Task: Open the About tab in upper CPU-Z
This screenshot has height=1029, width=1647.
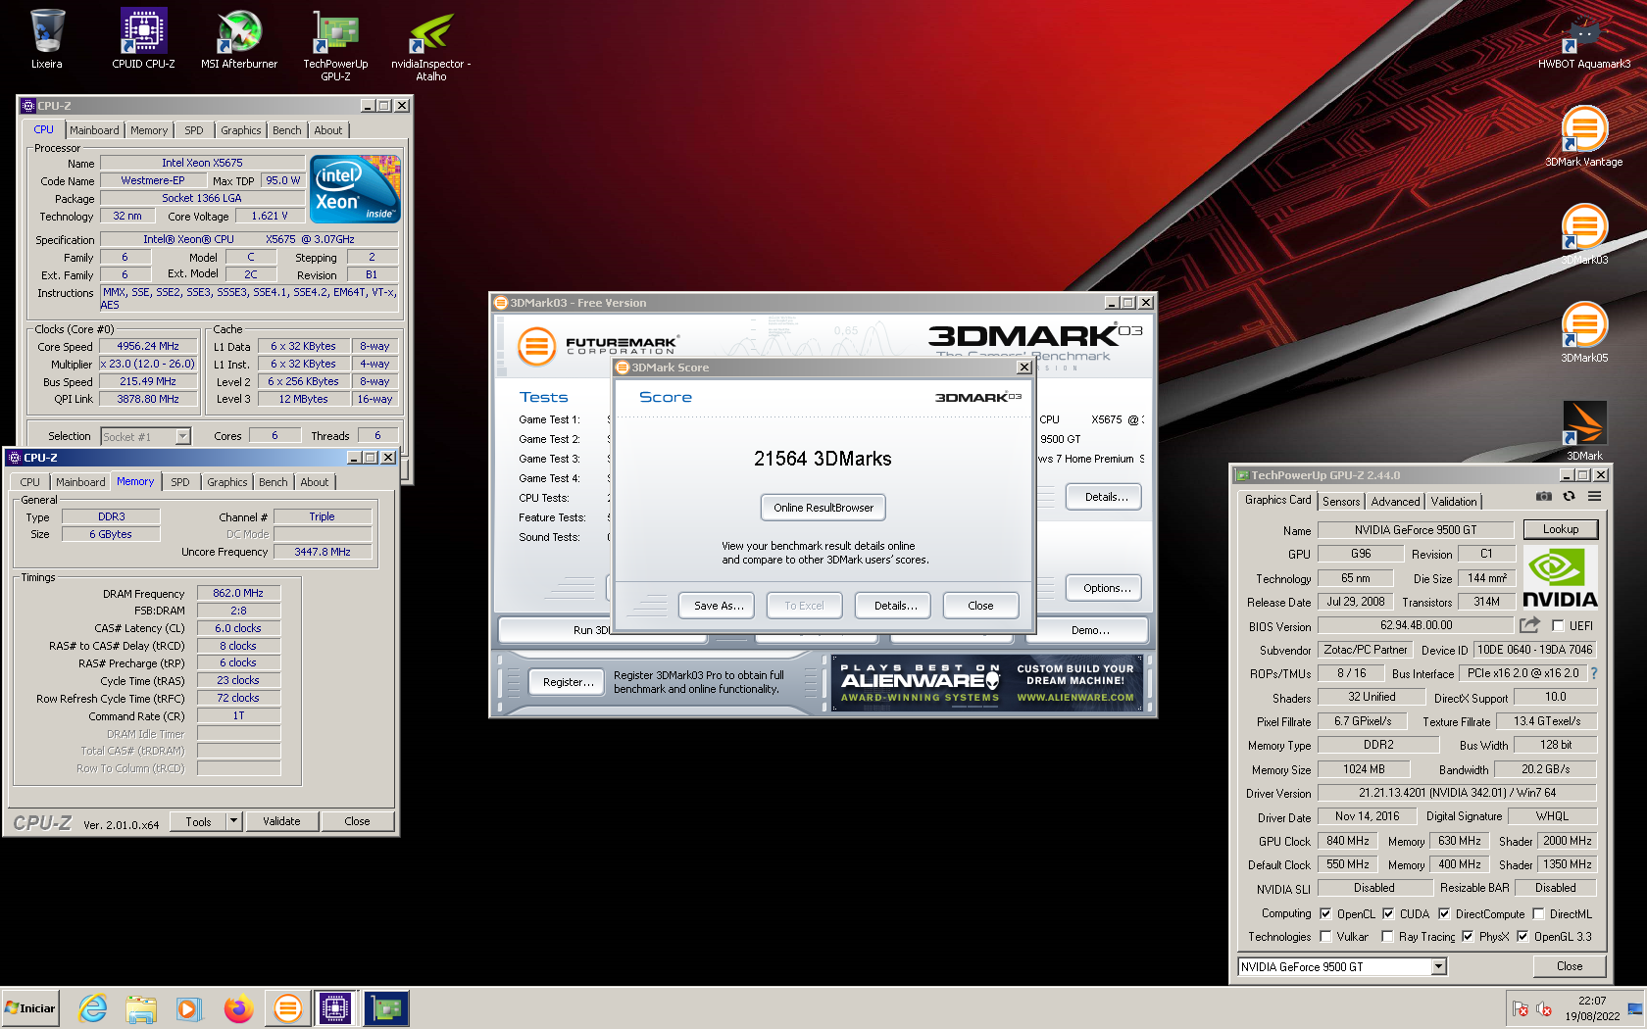Action: (x=328, y=130)
